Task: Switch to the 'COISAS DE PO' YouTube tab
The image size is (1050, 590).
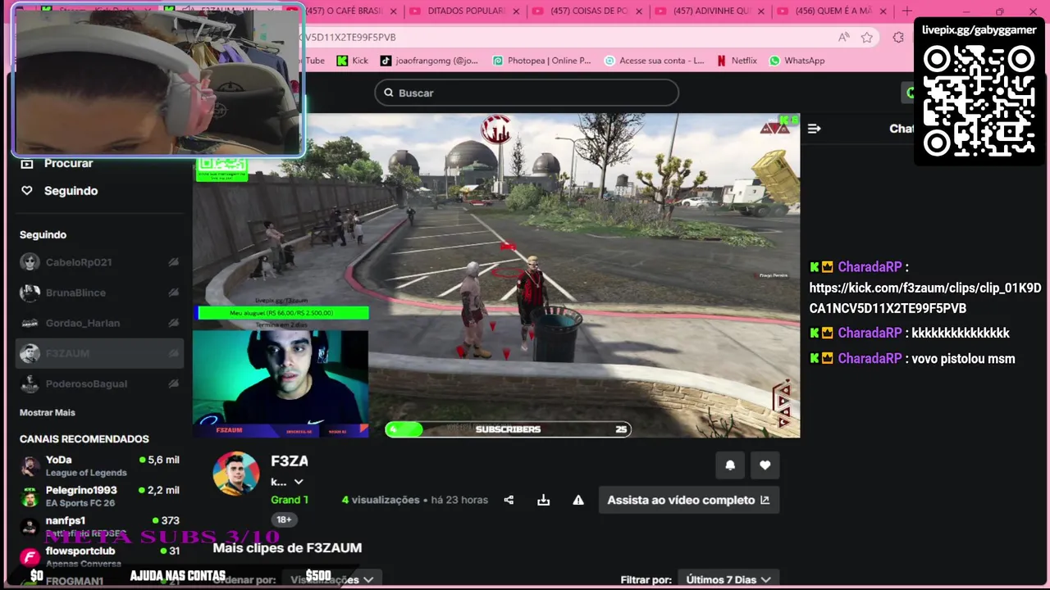Action: (x=587, y=11)
